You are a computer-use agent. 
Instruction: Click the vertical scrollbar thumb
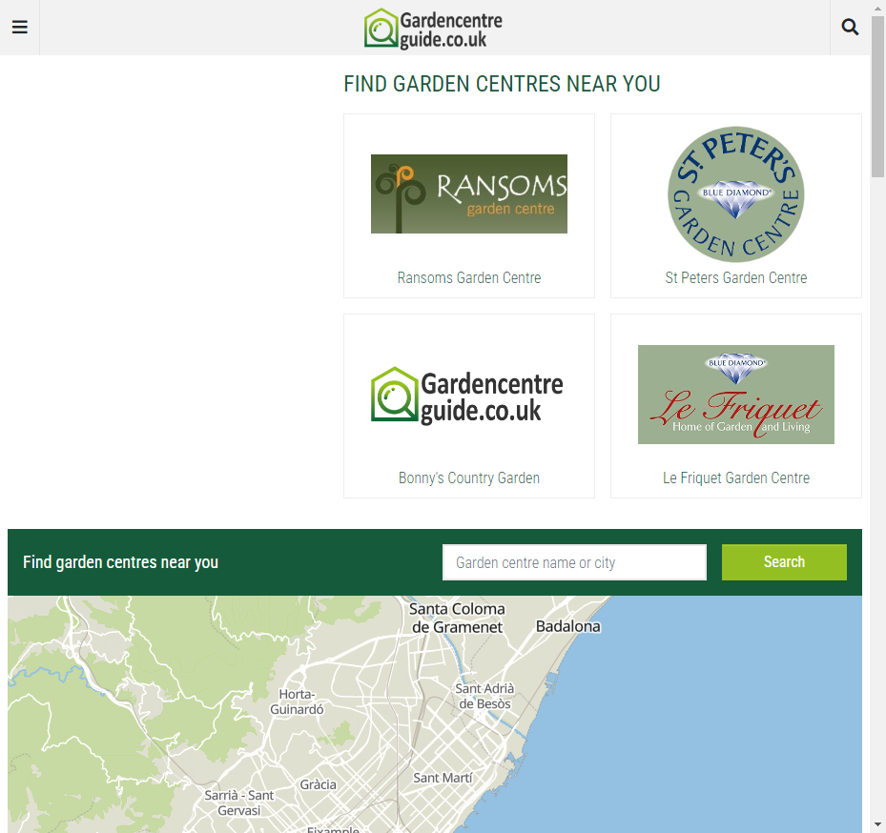(877, 95)
